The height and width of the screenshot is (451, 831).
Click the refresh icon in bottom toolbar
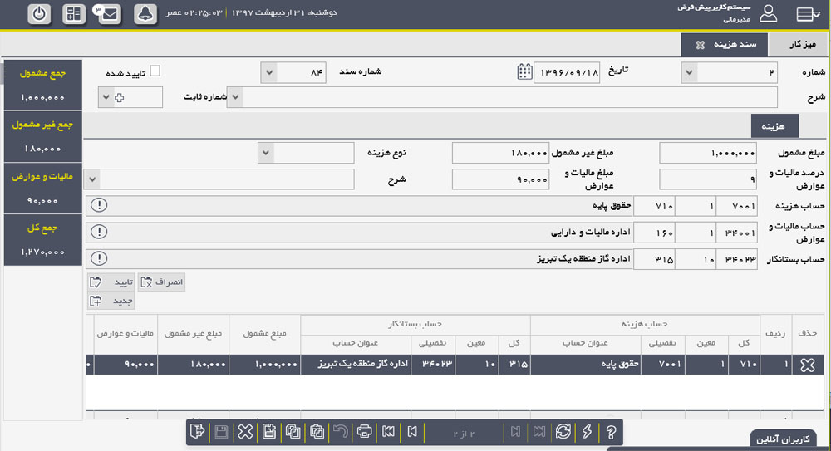(x=563, y=431)
